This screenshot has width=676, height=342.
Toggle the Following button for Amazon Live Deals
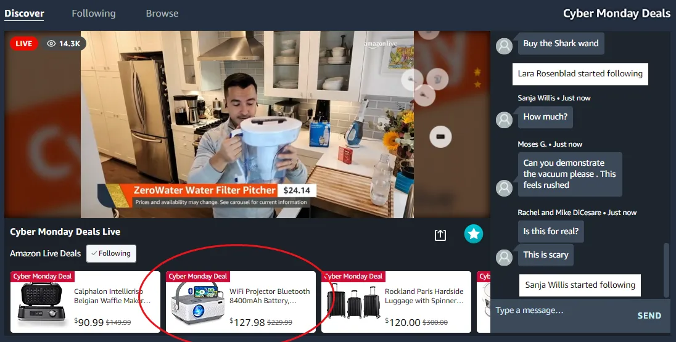point(111,253)
